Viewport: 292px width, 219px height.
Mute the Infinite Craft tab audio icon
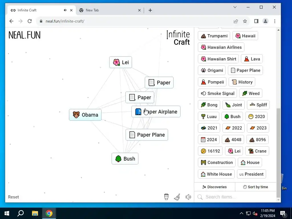point(65,10)
